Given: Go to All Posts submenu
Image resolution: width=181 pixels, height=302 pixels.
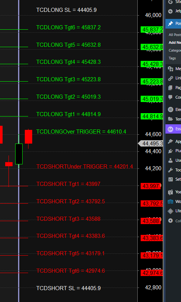Looking at the screenshot, I should (x=175, y=35).
